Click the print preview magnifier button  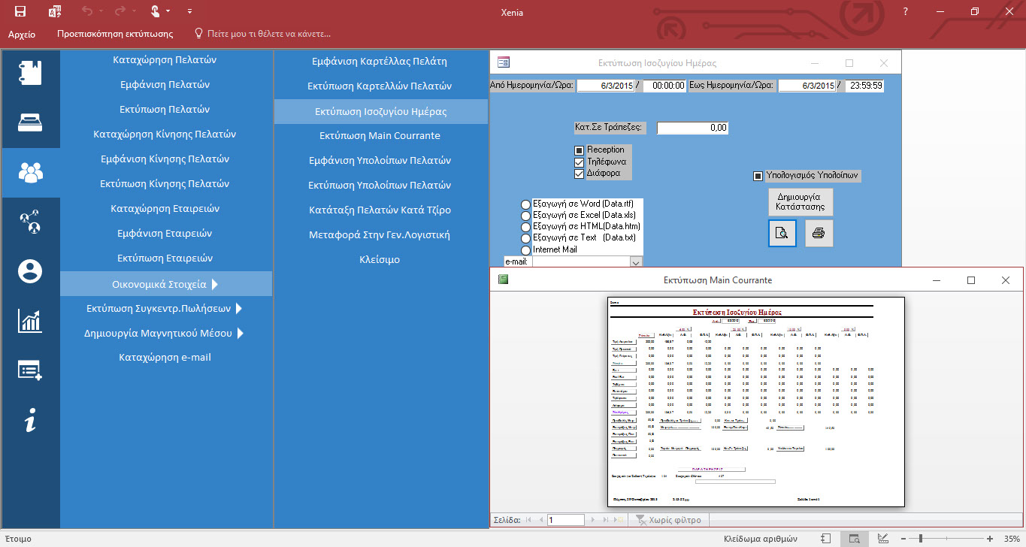[x=782, y=233]
